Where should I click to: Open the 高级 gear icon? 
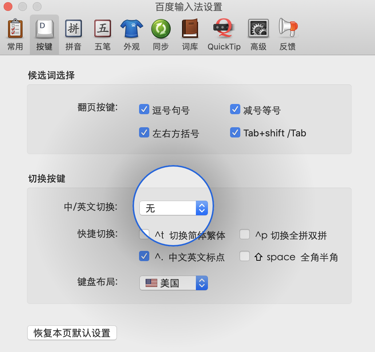(258, 29)
